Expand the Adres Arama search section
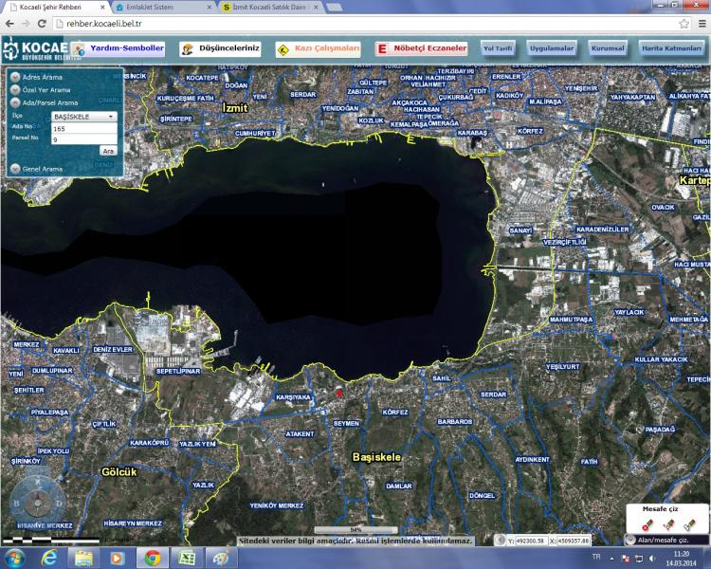Screen dimensions: 711x569 tap(15, 77)
